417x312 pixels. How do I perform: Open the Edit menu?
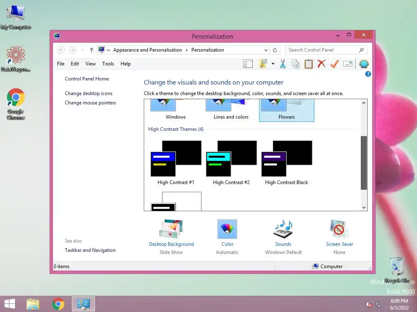75,64
